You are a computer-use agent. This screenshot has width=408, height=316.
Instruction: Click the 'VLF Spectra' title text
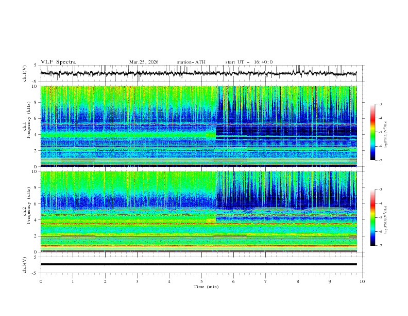click(58, 62)
